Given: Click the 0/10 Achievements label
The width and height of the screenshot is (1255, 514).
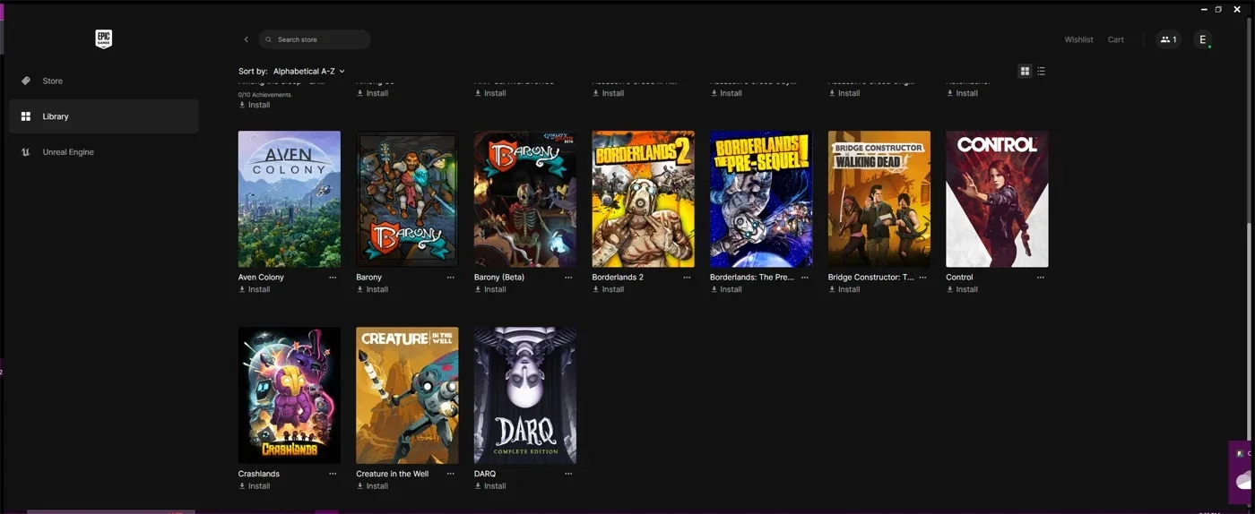Looking at the screenshot, I should [x=264, y=95].
